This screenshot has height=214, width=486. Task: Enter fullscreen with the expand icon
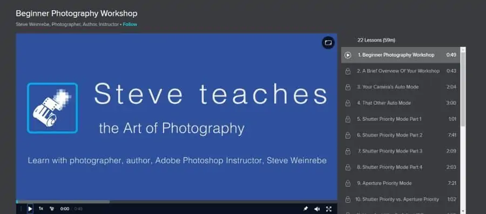pyautogui.click(x=328, y=209)
